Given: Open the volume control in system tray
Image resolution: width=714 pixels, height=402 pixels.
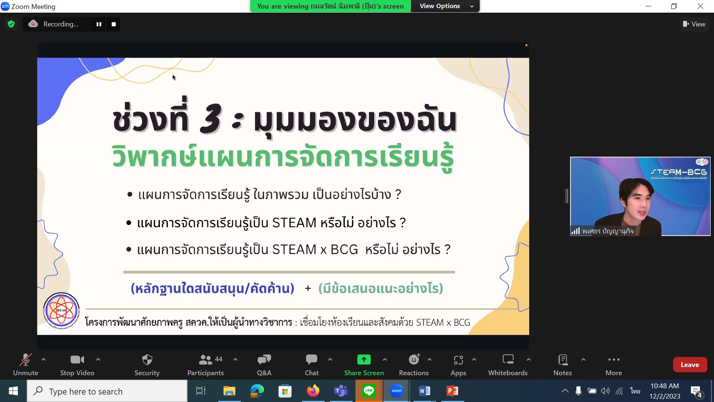Looking at the screenshot, I should click(605, 391).
